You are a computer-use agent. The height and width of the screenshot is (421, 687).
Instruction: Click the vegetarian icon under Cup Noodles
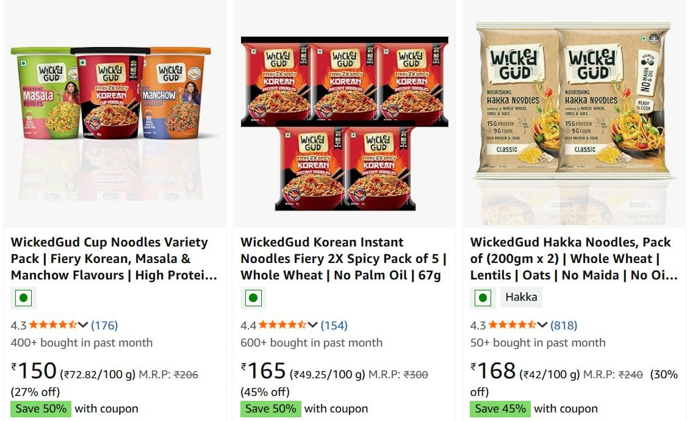(x=24, y=298)
